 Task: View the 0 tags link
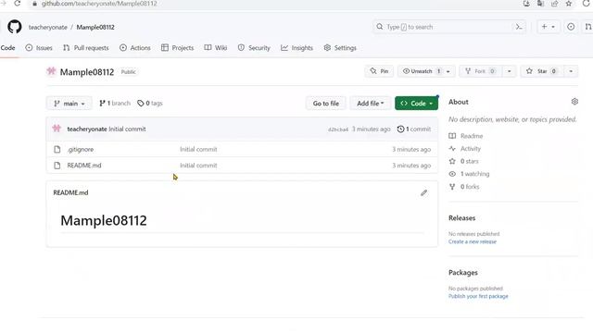pos(150,103)
